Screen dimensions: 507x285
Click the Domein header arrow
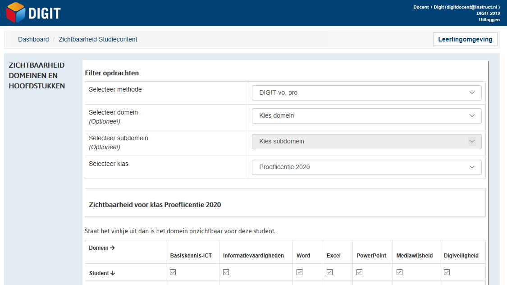pyautogui.click(x=112, y=248)
